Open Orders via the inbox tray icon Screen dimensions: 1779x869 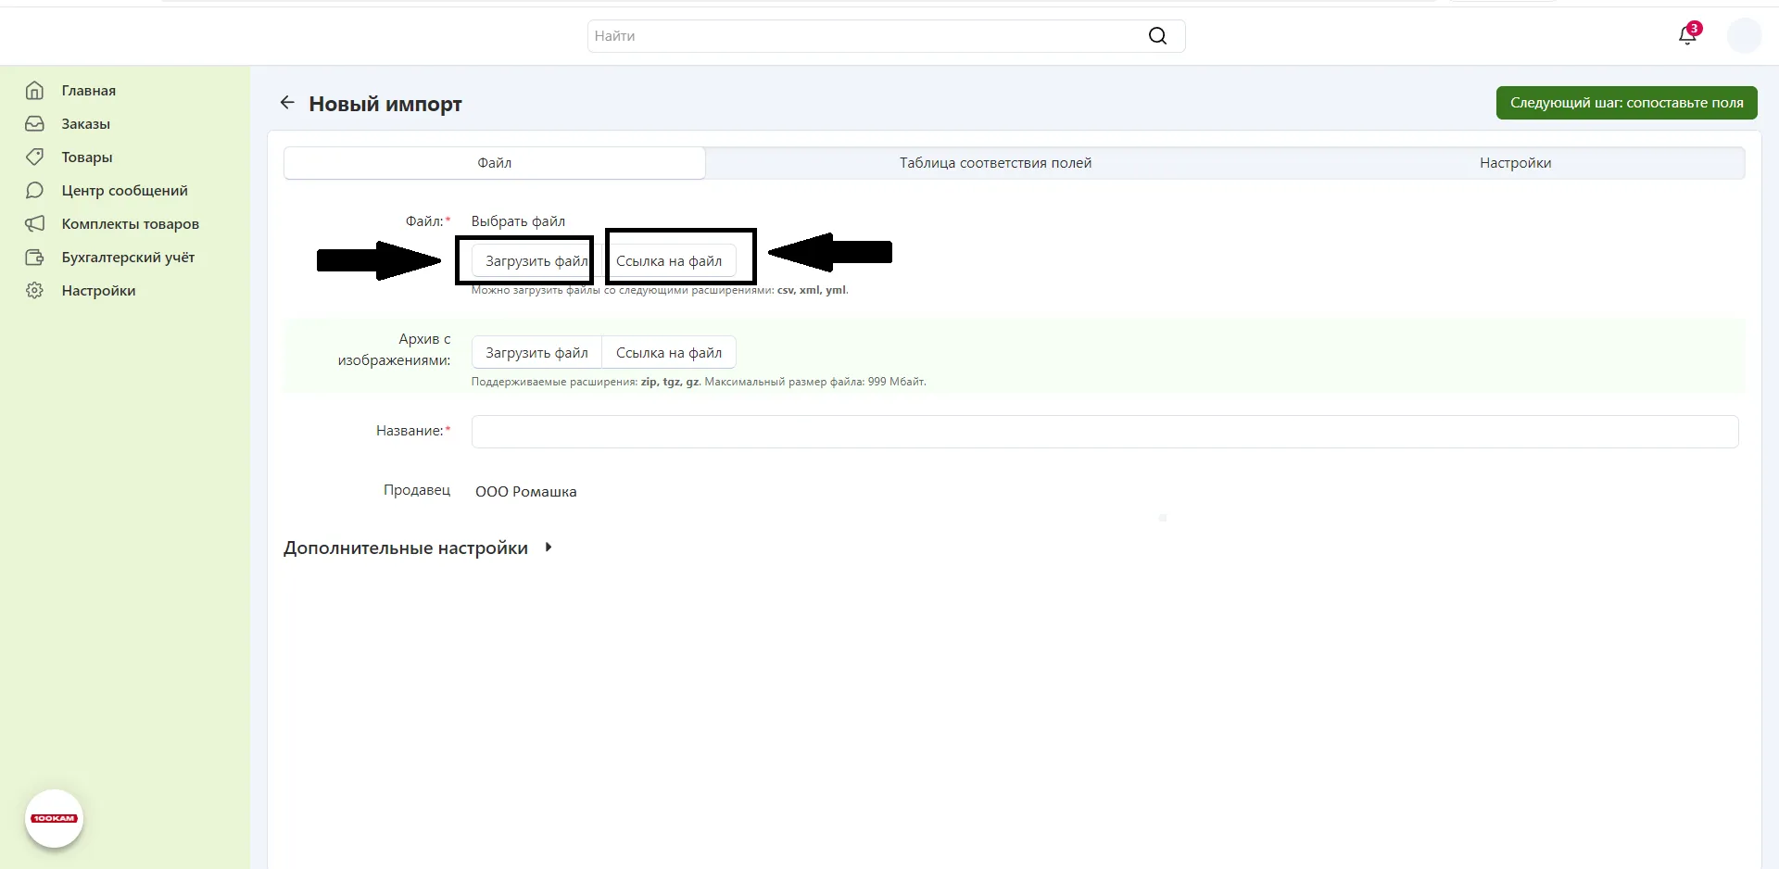[34, 124]
